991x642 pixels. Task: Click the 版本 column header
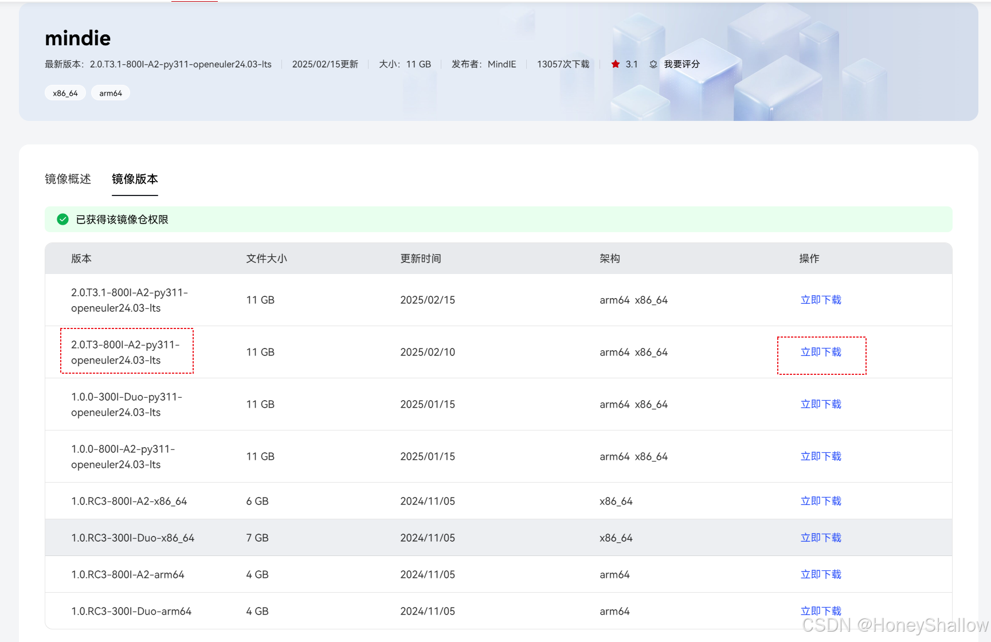(81, 259)
